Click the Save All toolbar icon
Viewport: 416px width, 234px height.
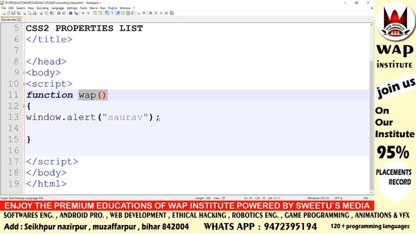click(19, 13)
